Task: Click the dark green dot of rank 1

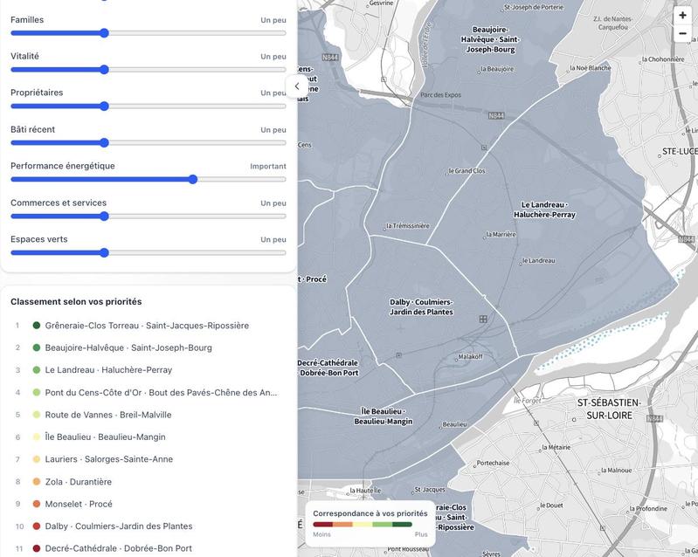Action: coord(37,326)
